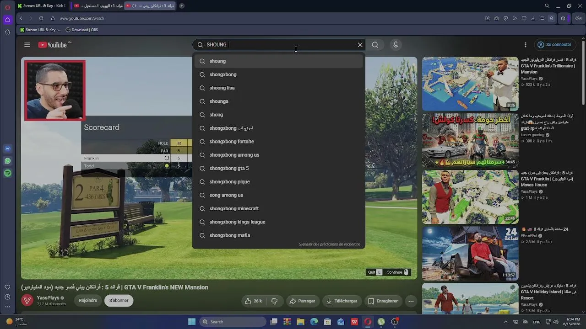This screenshot has height=329, width=586.
Task: Dislike the video with thumbs down
Action: 275,301
